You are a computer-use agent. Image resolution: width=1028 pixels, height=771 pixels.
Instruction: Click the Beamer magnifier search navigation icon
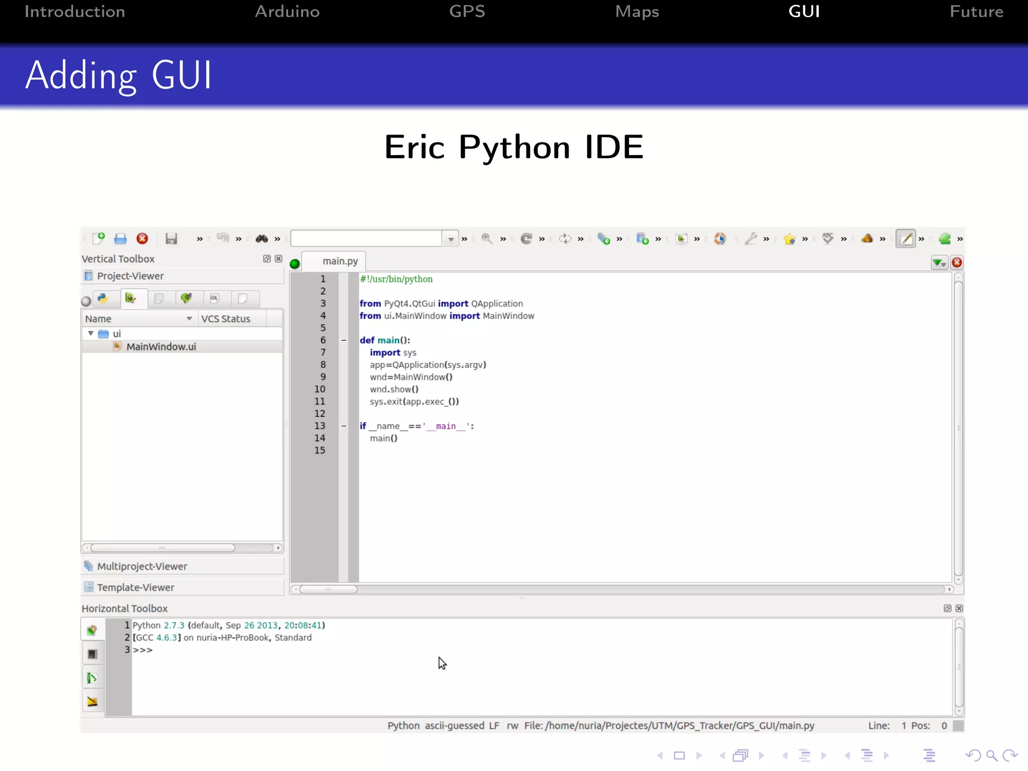pyautogui.click(x=991, y=755)
